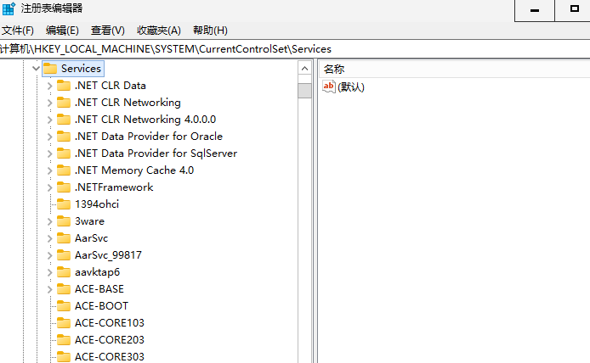Open the 文件(F) menu
590x363 pixels.
point(18,31)
